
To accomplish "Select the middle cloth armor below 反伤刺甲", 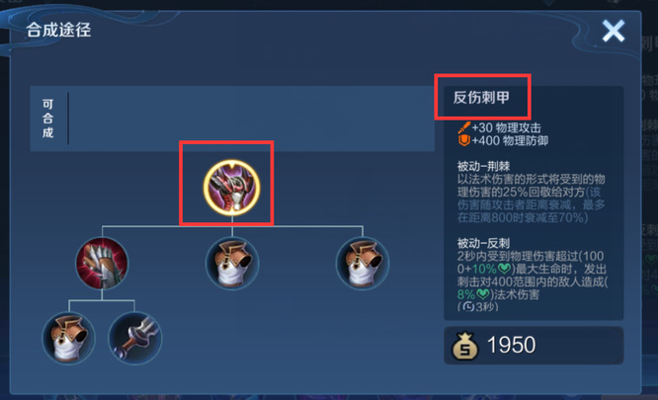I will 232,264.
